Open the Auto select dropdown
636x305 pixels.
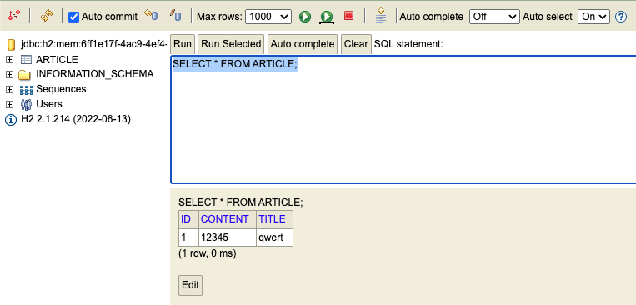point(593,17)
